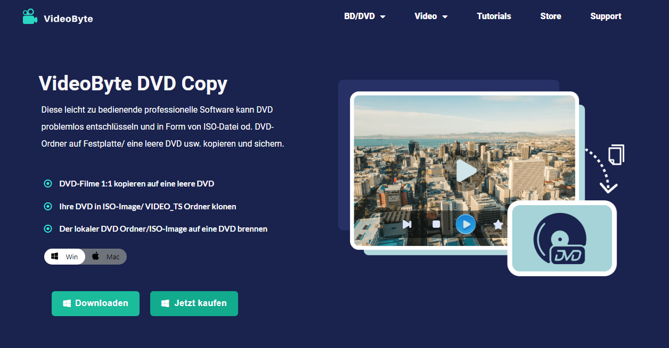Click the Downloaden button
The width and height of the screenshot is (669, 348).
pos(95,303)
